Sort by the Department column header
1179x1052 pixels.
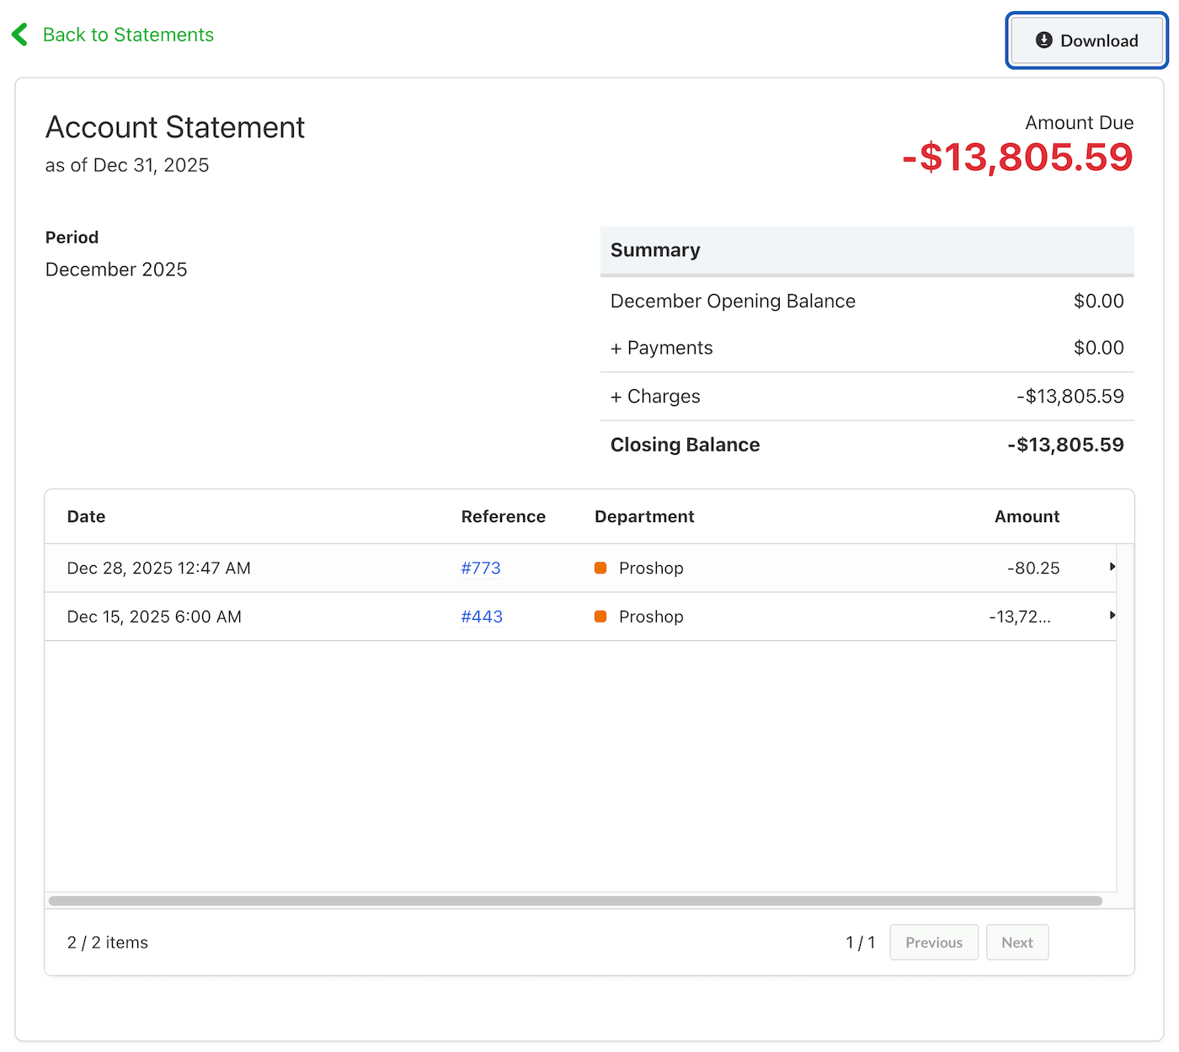[644, 516]
